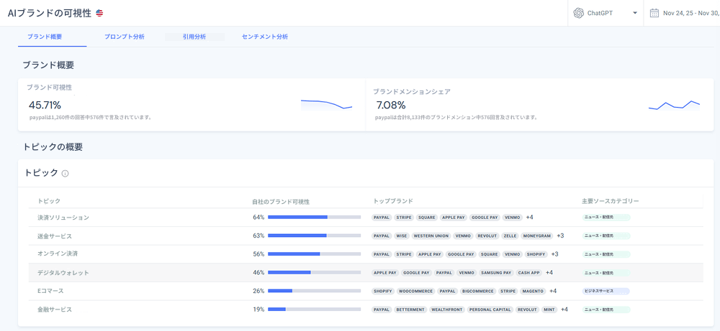Expand +4 brands in デジタルウォレット row
Screen dimensions: 720x331
pos(549,272)
